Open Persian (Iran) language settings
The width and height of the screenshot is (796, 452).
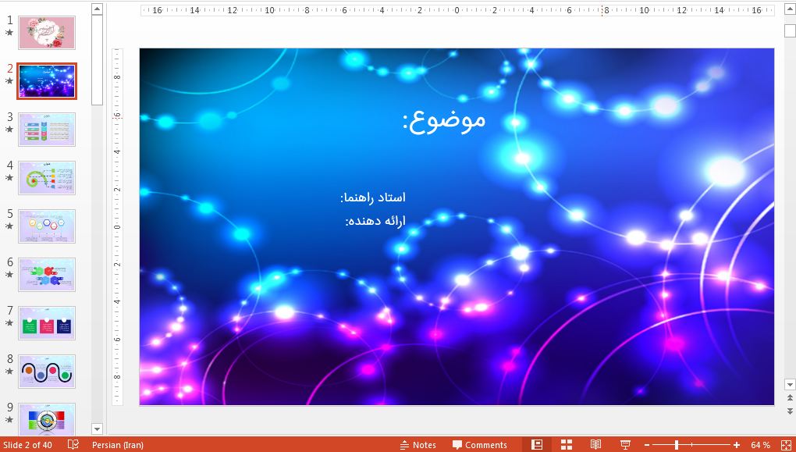[118, 443]
